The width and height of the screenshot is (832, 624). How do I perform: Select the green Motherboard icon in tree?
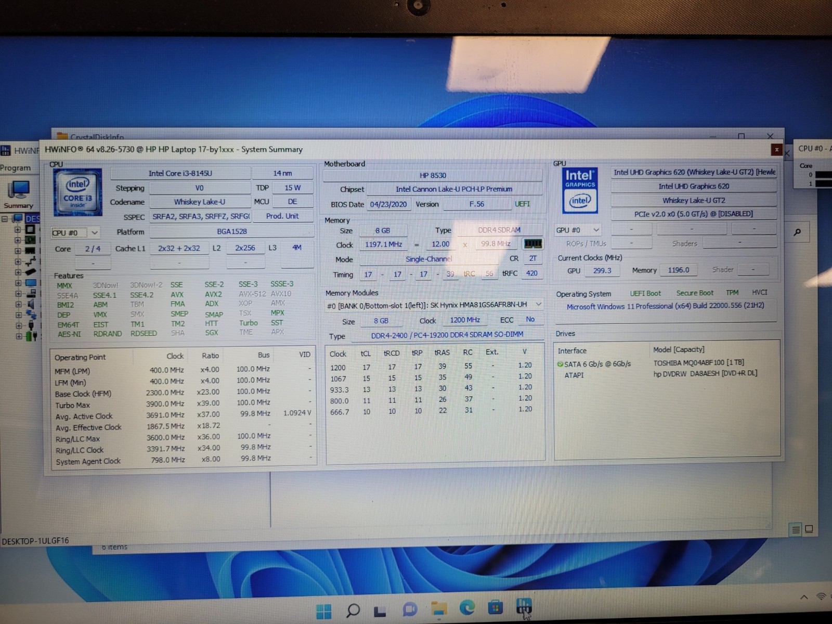point(30,240)
